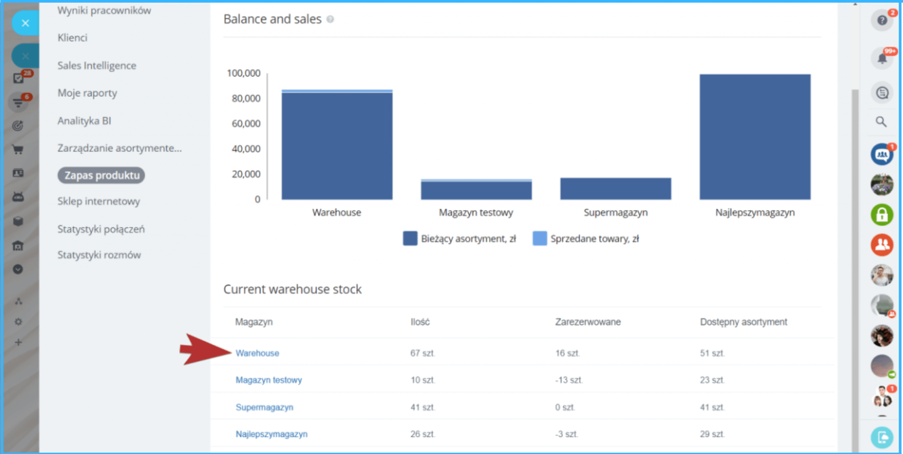Expand the more chevron-down circle in sidebar

18,269
